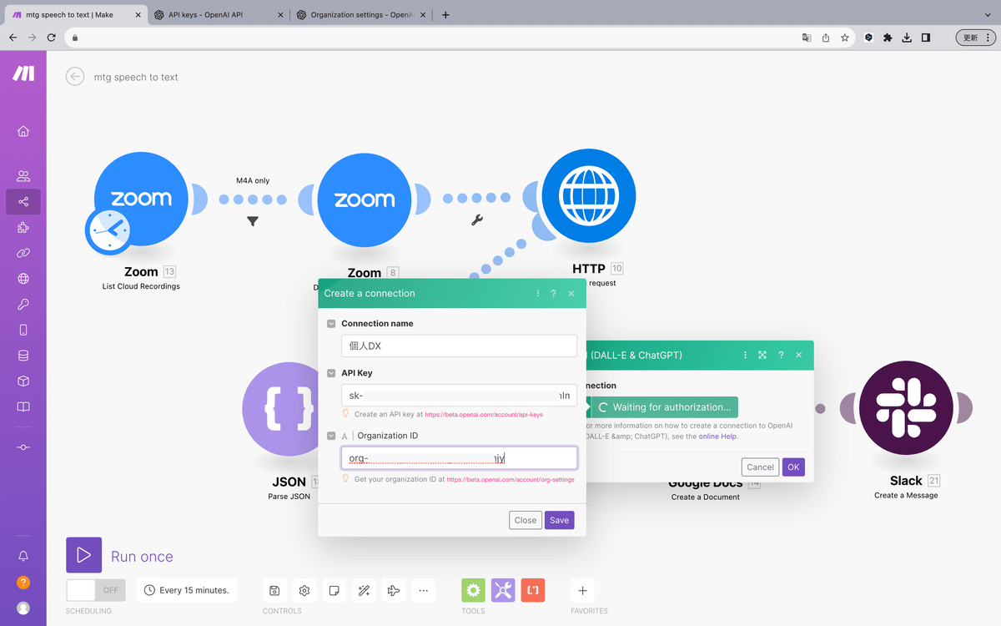Image resolution: width=1001 pixels, height=626 pixels.
Task: Open the Webhooks globe icon in sidebar
Action: (x=23, y=279)
